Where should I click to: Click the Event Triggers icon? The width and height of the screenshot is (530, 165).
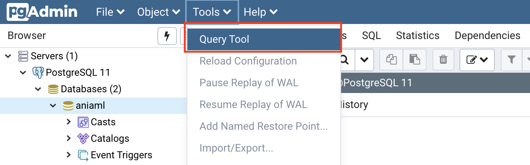pos(83,155)
